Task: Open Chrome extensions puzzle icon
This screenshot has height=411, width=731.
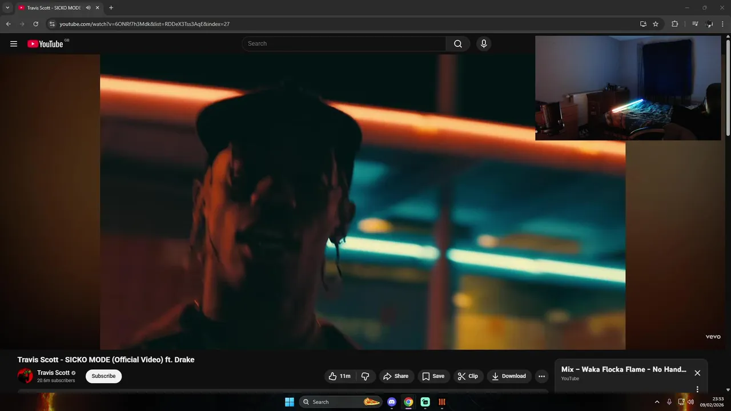Action: [x=674, y=24]
